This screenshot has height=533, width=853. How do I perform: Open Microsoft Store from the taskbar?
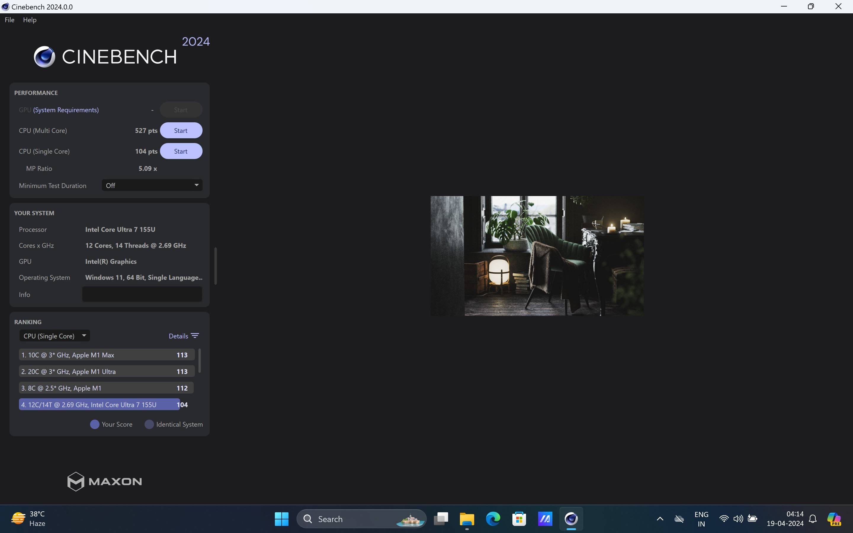pos(519,518)
